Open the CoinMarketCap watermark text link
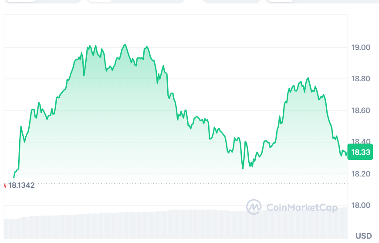The height and width of the screenshot is (243, 379). (x=301, y=208)
